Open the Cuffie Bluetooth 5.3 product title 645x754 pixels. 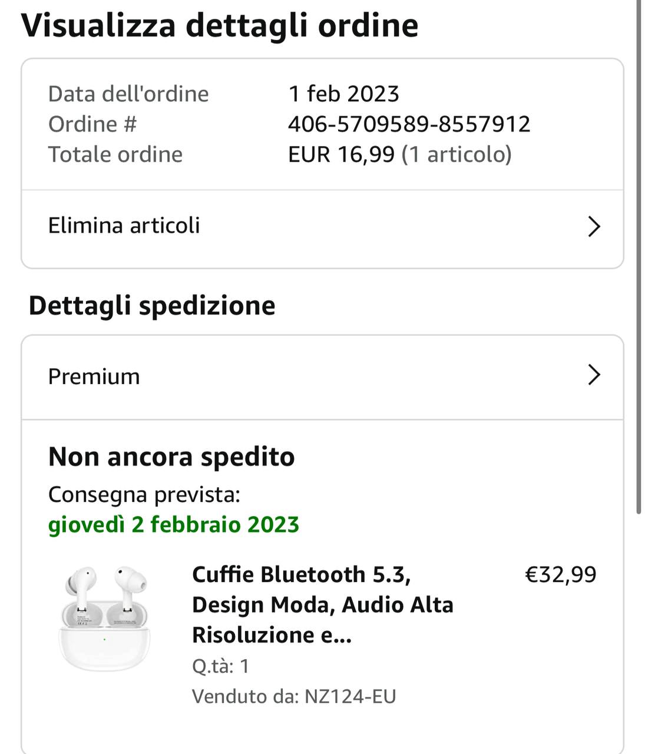click(x=322, y=604)
